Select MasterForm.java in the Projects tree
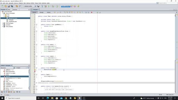The width and height of the screenshot is (178, 100). 13,18
